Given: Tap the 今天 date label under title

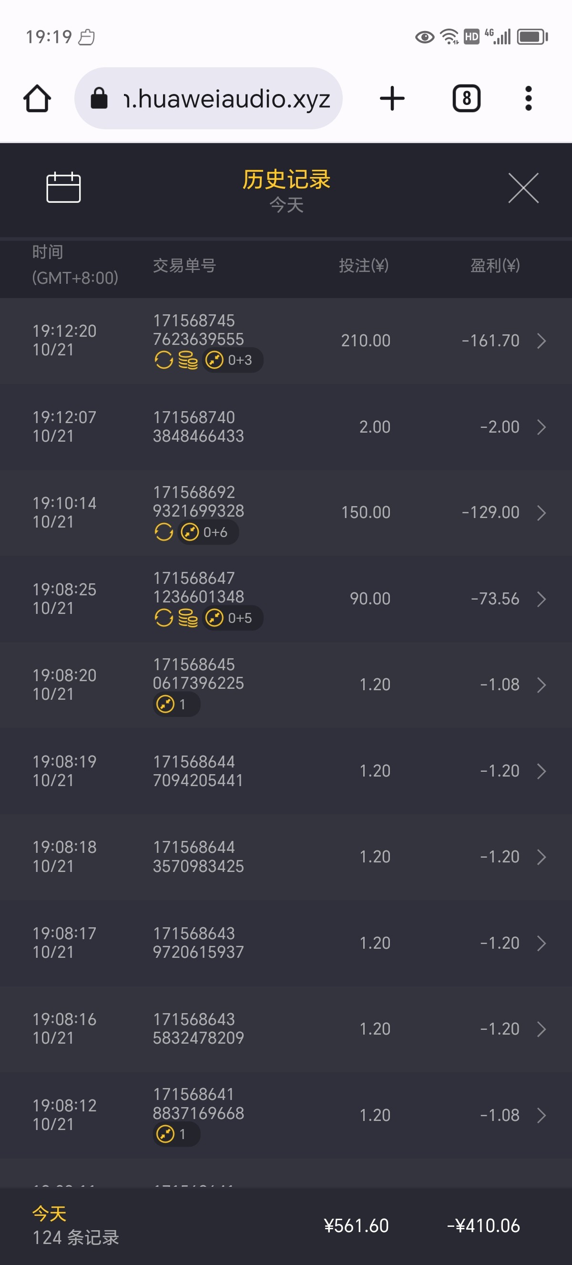Looking at the screenshot, I should pos(286,205).
